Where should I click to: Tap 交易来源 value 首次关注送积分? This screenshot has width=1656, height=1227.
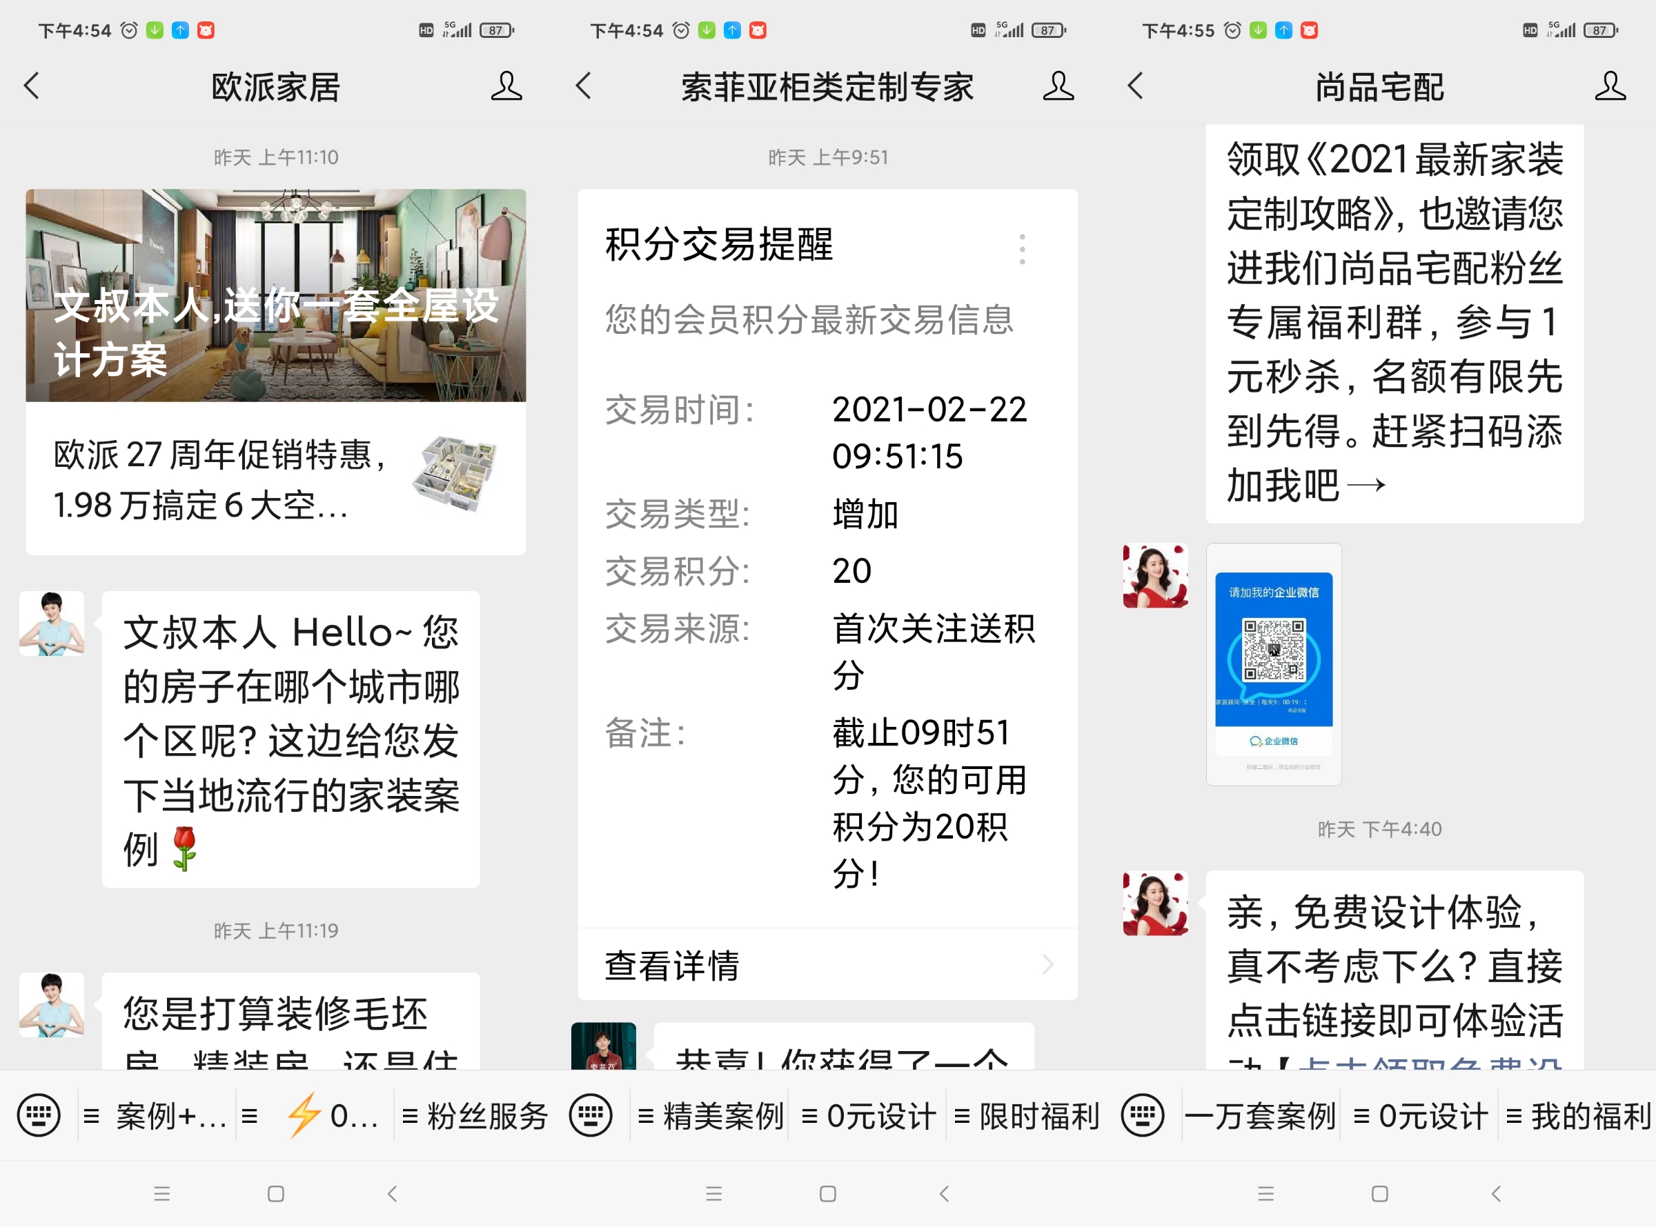click(933, 652)
